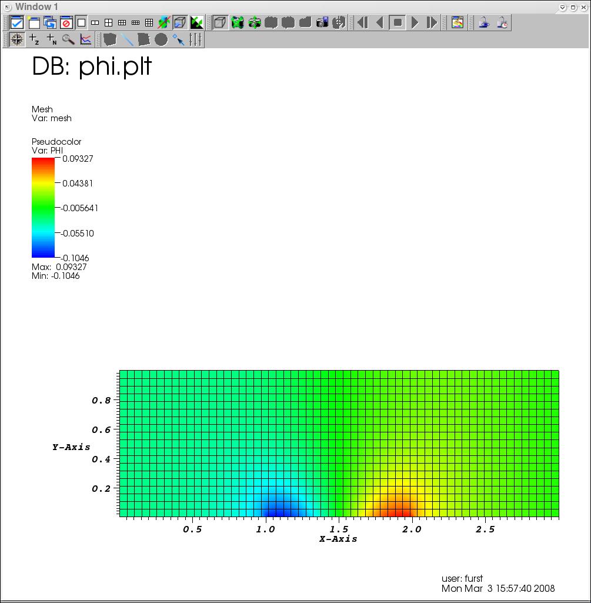Viewport: 591px width, 603px height.
Task: Undo the last view change
Action: [271, 23]
